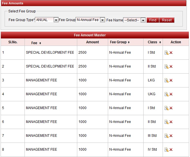Edit row 2 Special Development Fee for II Std
The width and height of the screenshot is (190, 157).
click(x=166, y=66)
